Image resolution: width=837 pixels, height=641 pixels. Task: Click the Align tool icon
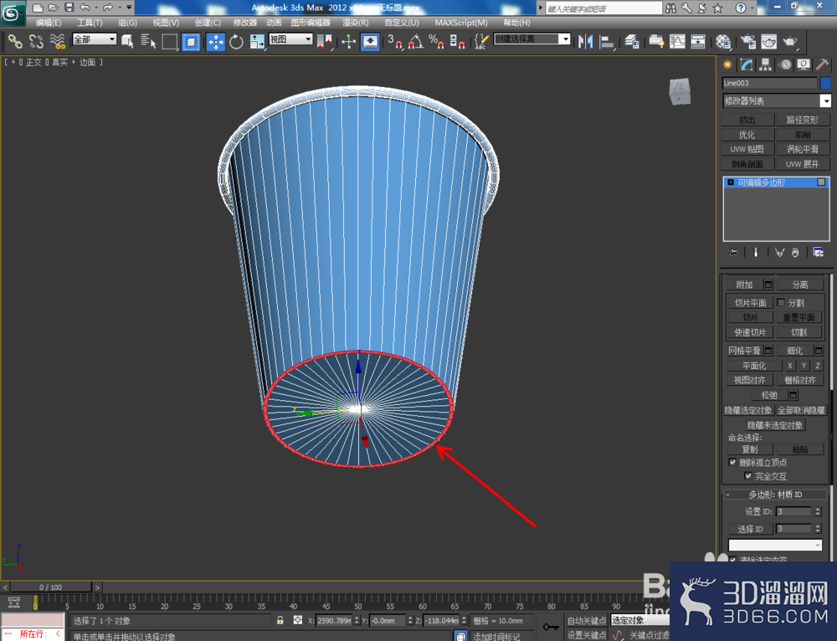click(x=607, y=41)
